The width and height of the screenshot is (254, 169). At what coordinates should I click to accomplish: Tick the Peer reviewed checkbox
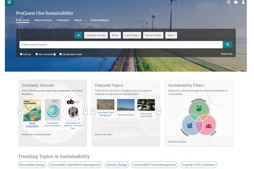[x=37, y=54]
